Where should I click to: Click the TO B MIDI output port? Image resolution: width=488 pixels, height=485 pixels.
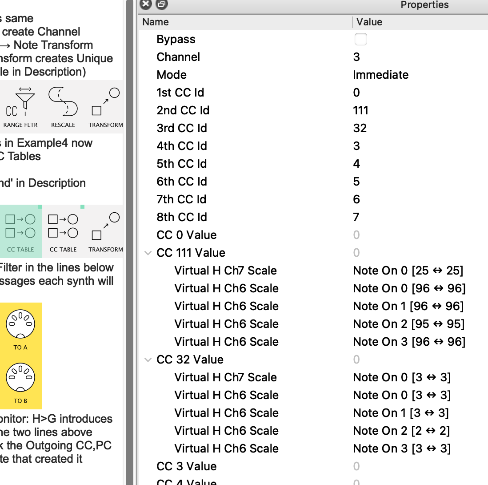[20, 380]
